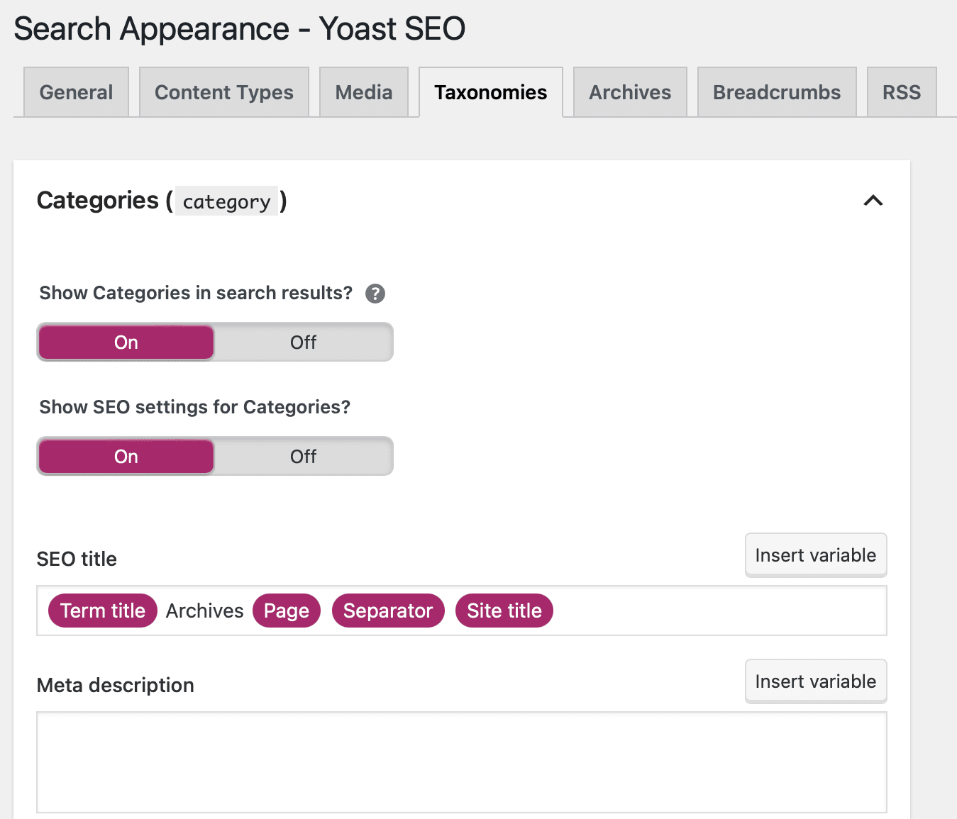Screen dimensions: 957x819
Task: Select the Taxonomies tab
Action: click(x=490, y=91)
